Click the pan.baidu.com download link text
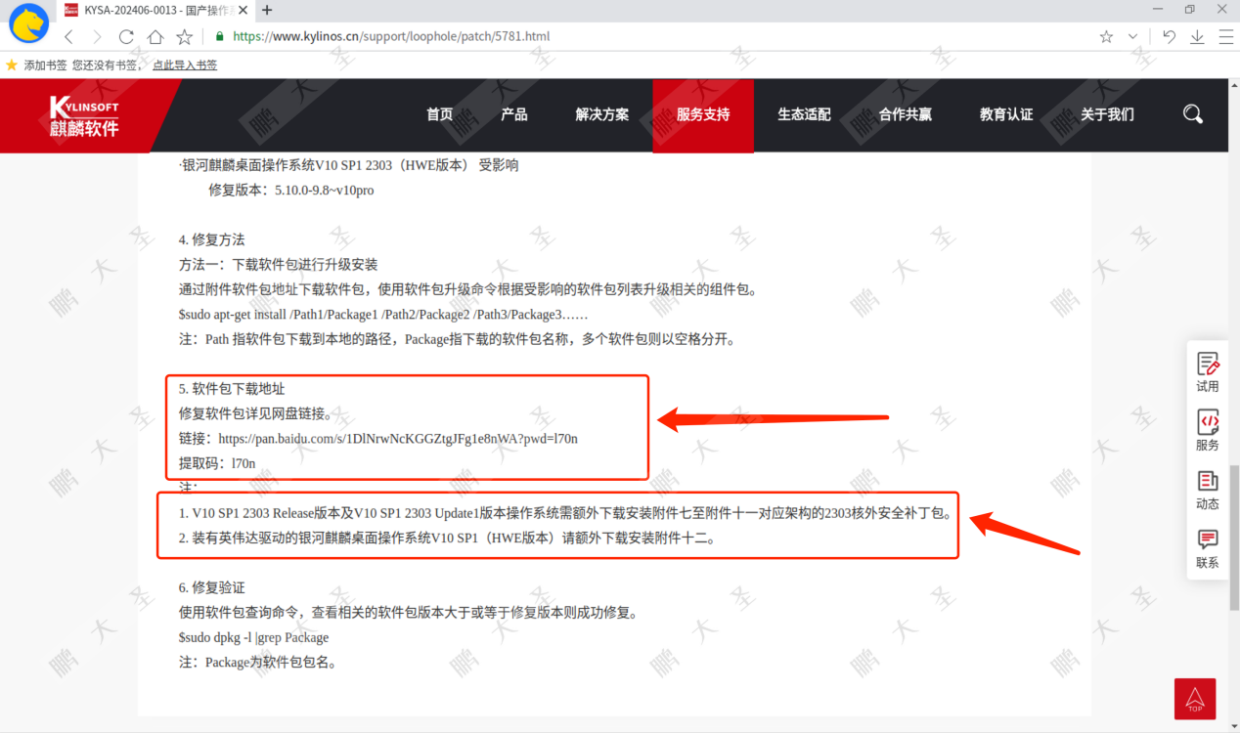1240x733 pixels. tap(398, 439)
